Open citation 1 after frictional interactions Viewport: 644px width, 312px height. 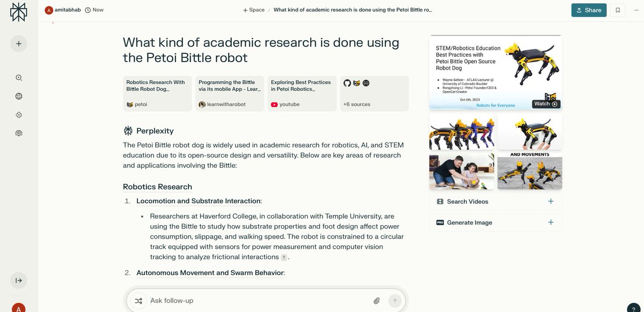284,257
